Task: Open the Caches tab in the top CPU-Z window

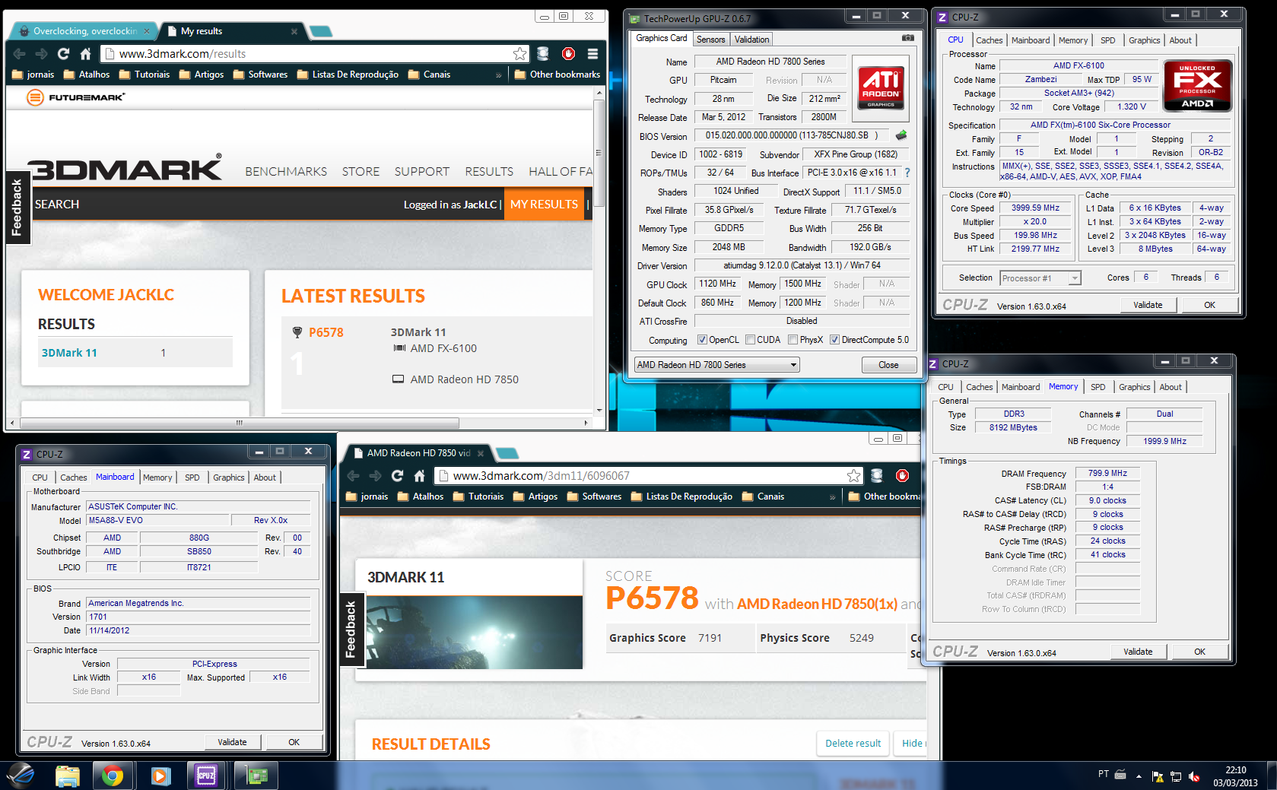Action: tap(989, 40)
